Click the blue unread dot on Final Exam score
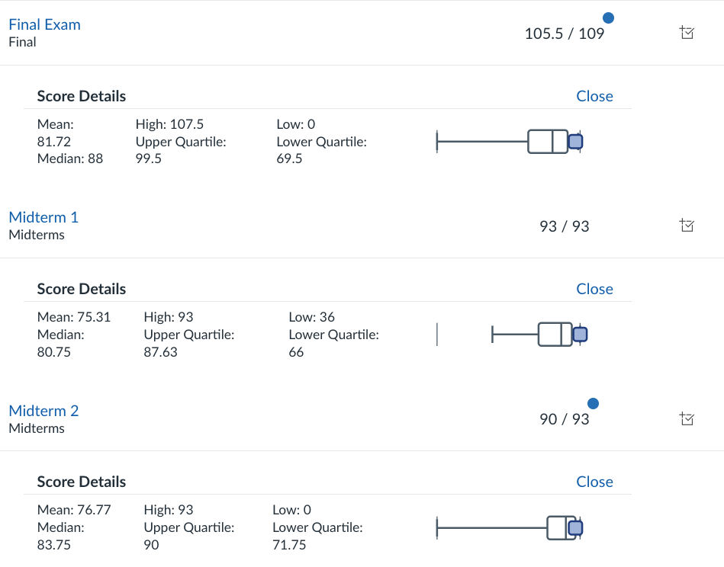 pos(609,18)
